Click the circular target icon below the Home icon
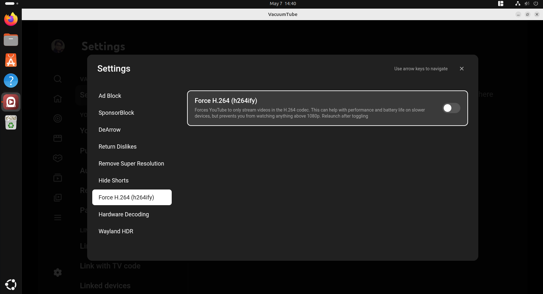 (x=58, y=119)
